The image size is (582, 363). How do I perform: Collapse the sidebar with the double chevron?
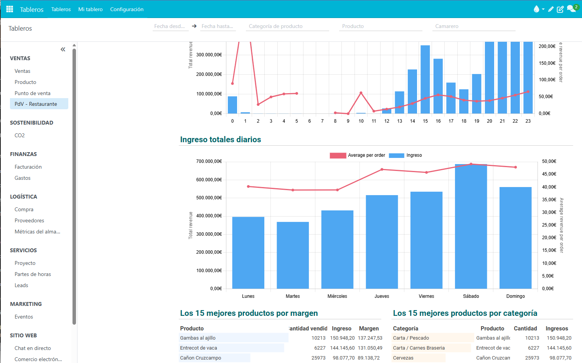[63, 49]
